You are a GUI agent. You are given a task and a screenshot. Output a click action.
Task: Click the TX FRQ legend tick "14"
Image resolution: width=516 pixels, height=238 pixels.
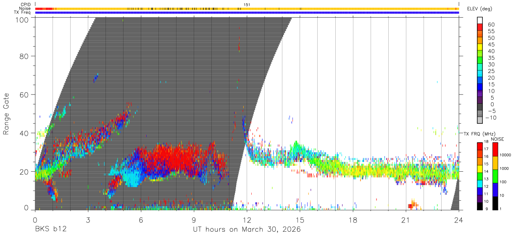(x=487, y=172)
